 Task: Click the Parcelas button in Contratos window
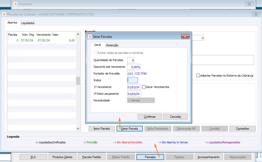pyautogui.click(x=150, y=157)
